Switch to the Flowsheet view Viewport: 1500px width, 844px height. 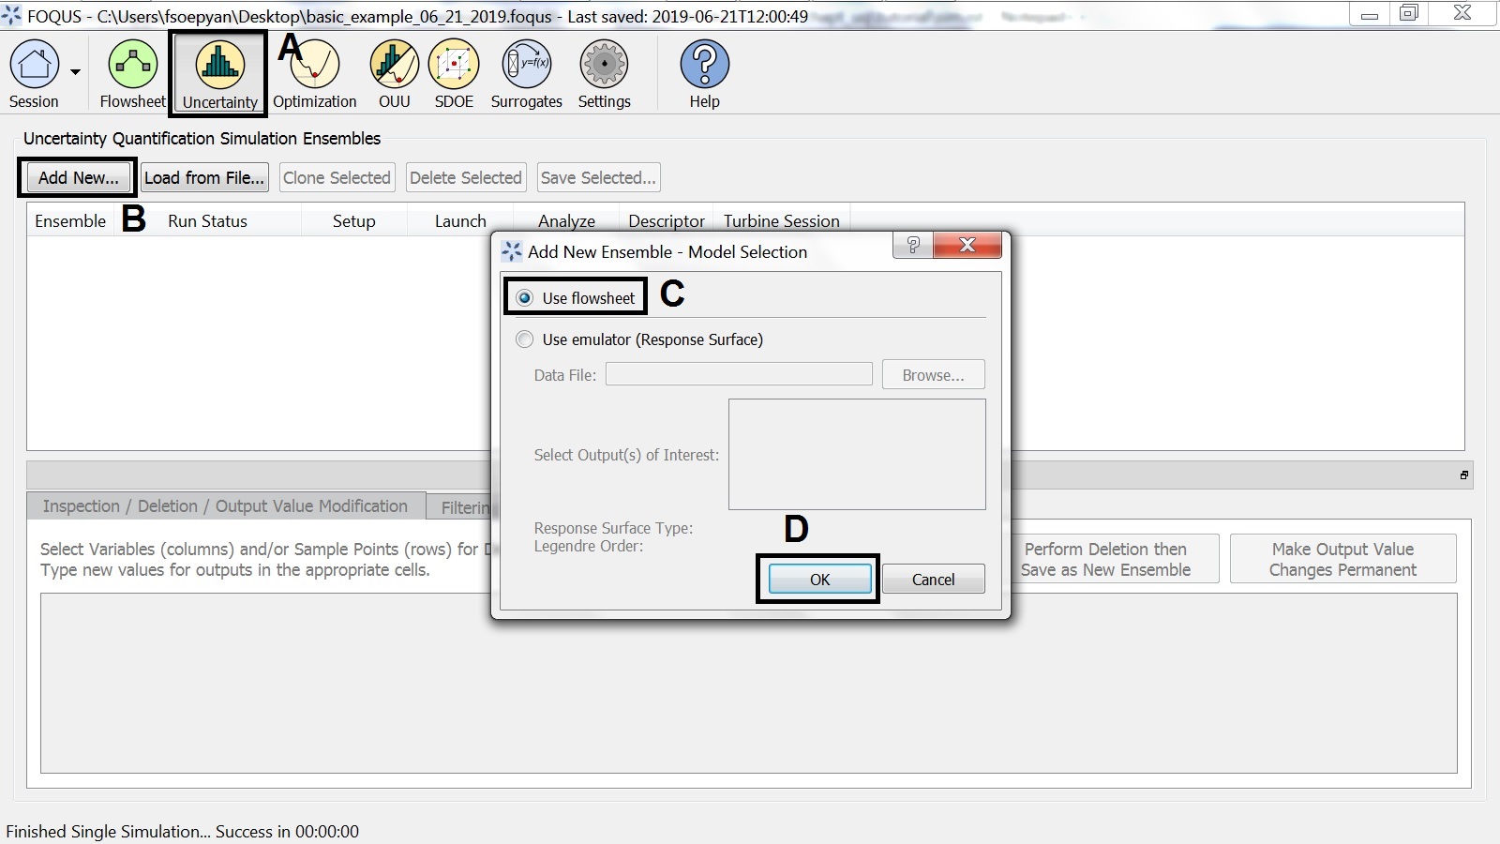click(131, 66)
